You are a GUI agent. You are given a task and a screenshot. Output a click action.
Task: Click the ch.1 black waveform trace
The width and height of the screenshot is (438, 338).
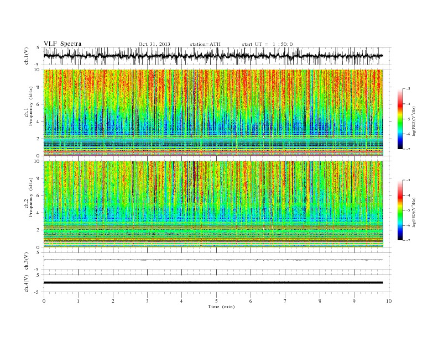[x=213, y=56]
